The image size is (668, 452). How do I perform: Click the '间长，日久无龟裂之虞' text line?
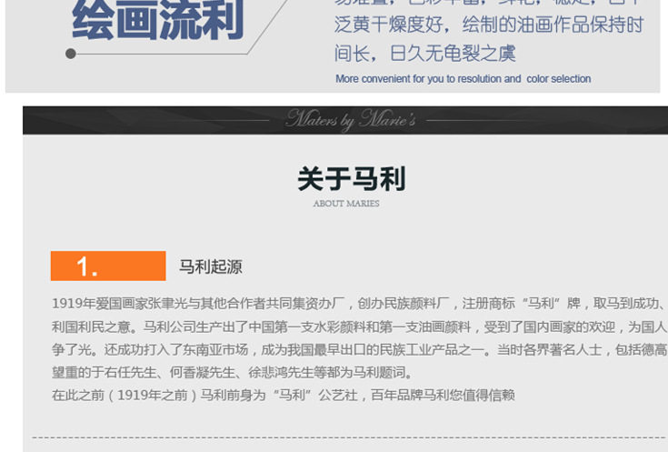[424, 54]
